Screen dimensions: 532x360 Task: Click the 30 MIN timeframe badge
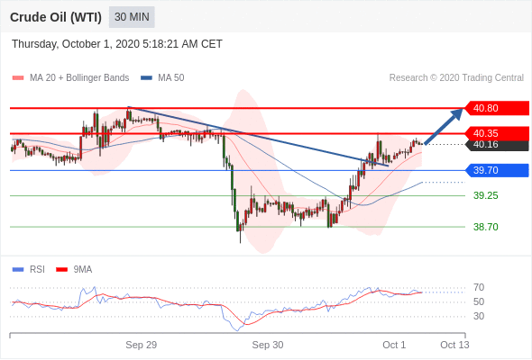tap(132, 17)
